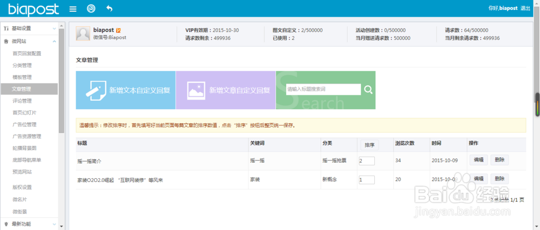Click 退出 logout link
The height and width of the screenshot is (230, 540).
tap(525, 8)
